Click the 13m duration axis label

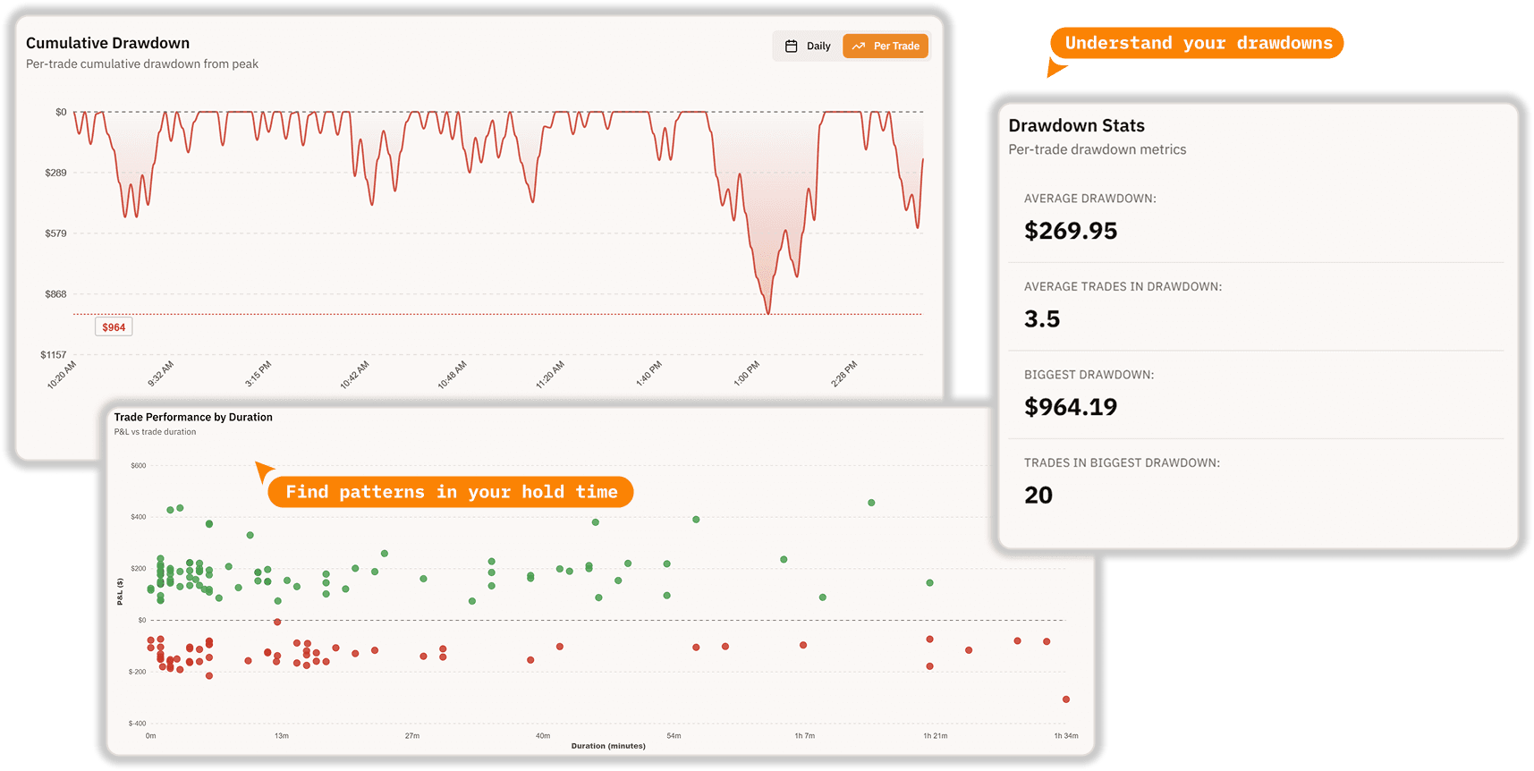point(282,736)
